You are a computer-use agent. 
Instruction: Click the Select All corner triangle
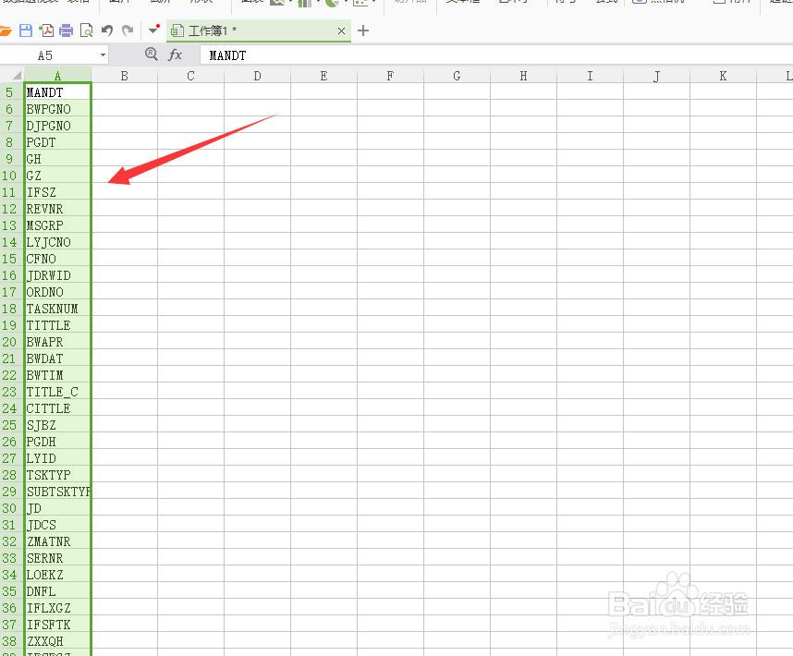coord(17,76)
